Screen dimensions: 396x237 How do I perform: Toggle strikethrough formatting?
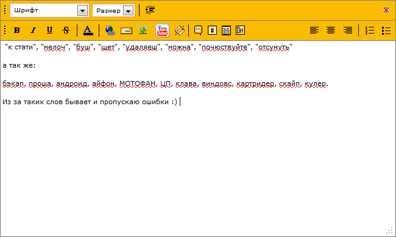[x=66, y=30]
